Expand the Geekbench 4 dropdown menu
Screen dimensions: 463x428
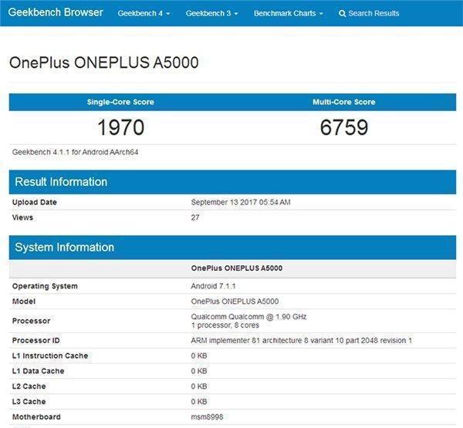144,13
